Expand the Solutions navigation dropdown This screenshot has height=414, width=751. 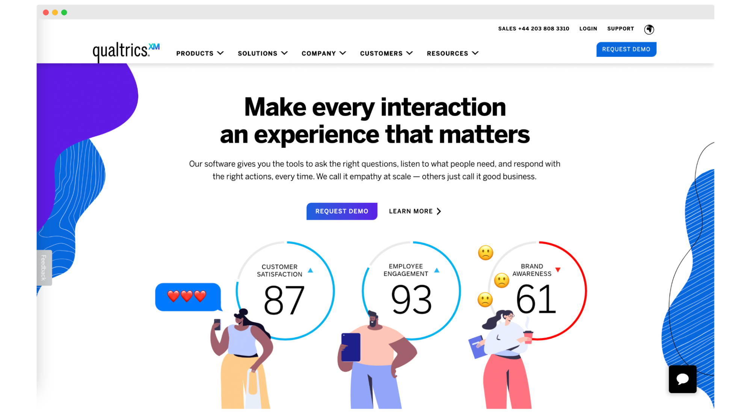click(x=263, y=53)
